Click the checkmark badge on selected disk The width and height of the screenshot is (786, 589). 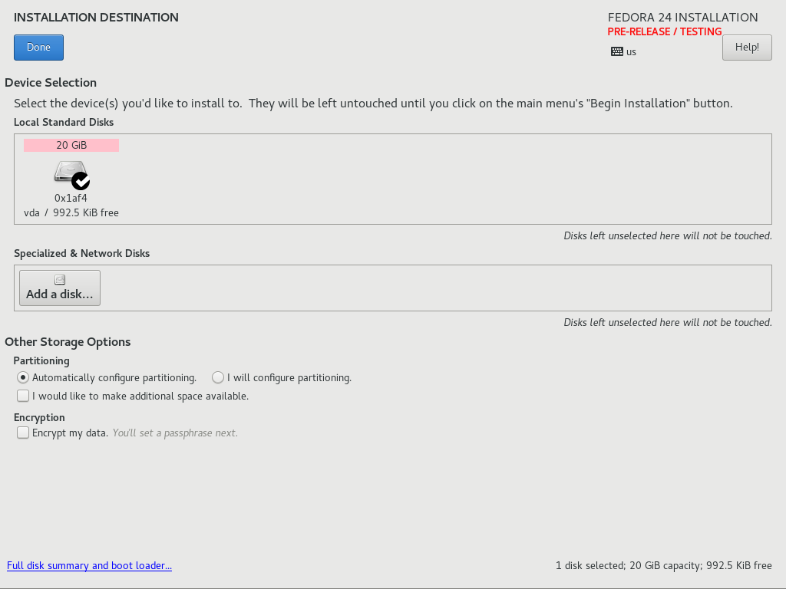[x=81, y=181]
